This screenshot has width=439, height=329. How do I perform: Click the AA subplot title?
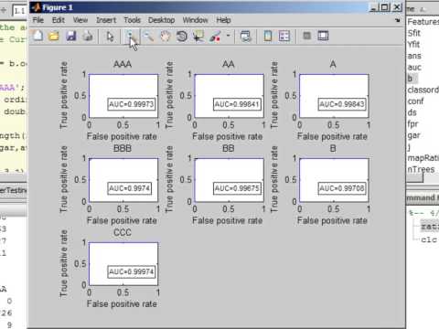[229, 64]
